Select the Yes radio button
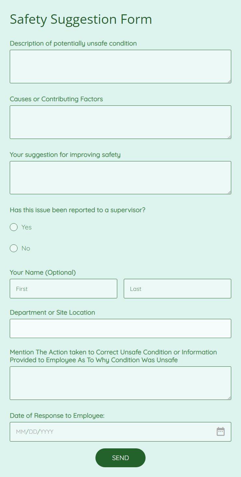The image size is (241, 477). coord(14,227)
